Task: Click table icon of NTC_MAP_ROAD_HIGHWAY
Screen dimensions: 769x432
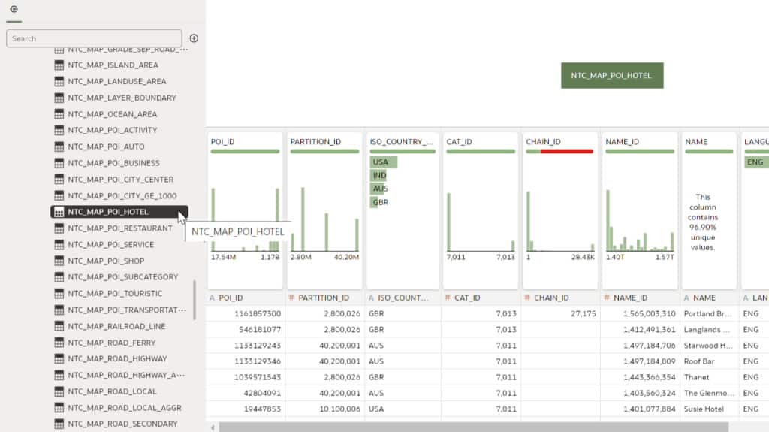Action: (x=59, y=359)
